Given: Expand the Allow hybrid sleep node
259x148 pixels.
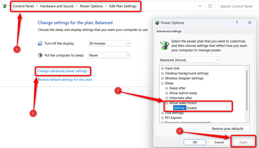Looking at the screenshot, I should (167, 93).
